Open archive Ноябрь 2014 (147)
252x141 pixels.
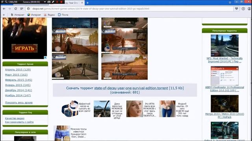point(18,95)
